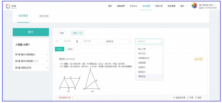Image resolution: width=222 pixels, height=103 pixels.
Task: Click the 班脑 logo icon
Action: pos(8,6)
